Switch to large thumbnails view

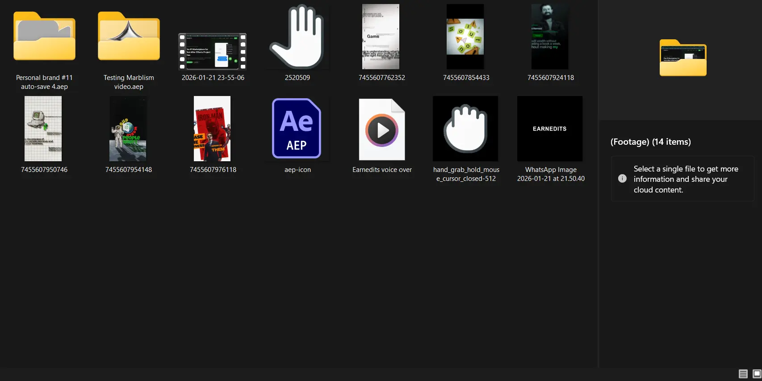[757, 374]
